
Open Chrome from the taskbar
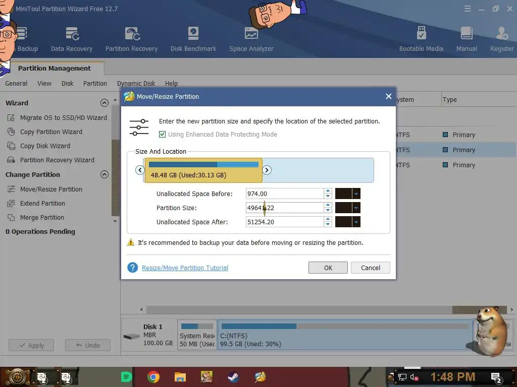coord(153,377)
